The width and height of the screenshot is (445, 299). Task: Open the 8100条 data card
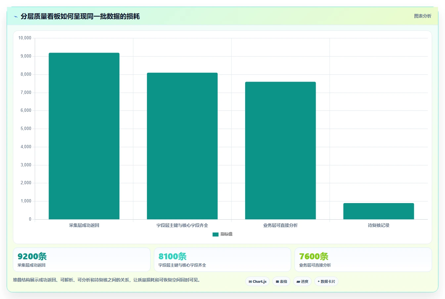[222, 260]
